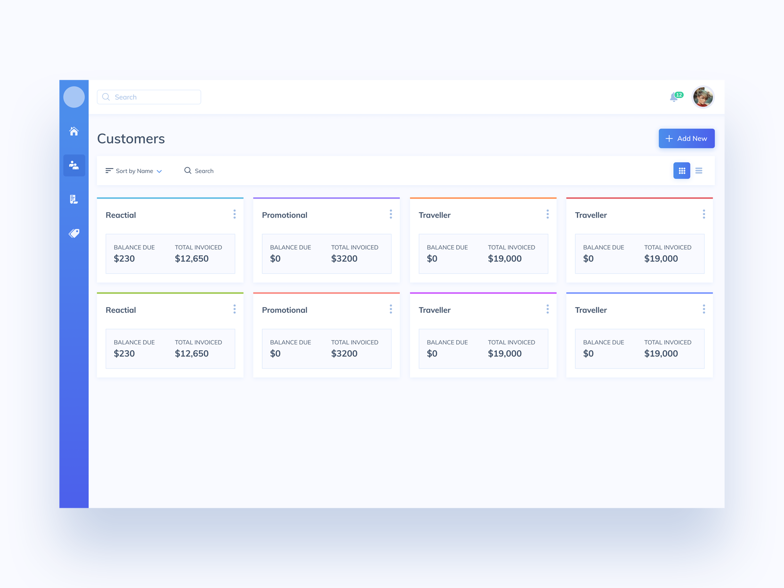
Task: Open options menu on magenta-topped Traveller card
Action: [548, 309]
